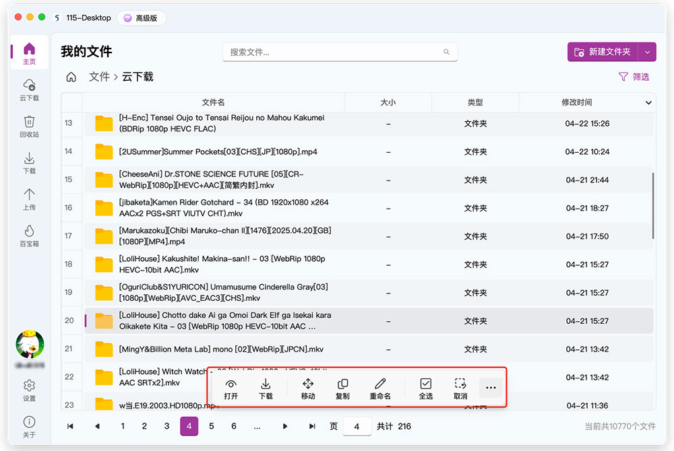Switch to the 主页 home tab
674x451 pixels.
[x=29, y=53]
